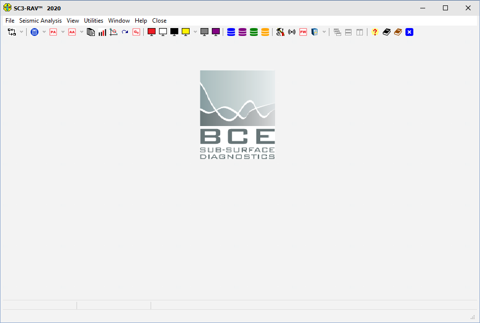The height and width of the screenshot is (323, 480).
Task: Maximize the SC3-RAV window
Action: [445, 8]
